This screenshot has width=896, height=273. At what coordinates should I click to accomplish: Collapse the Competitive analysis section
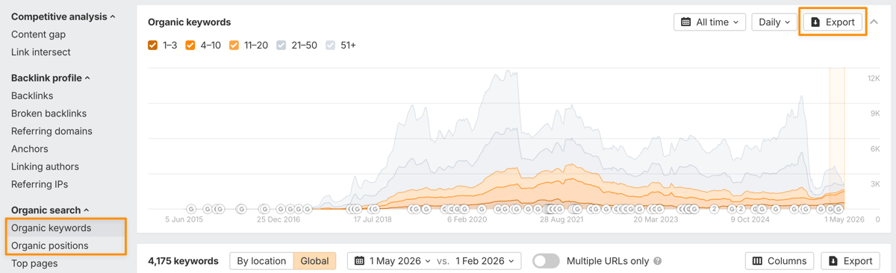pyautogui.click(x=63, y=16)
